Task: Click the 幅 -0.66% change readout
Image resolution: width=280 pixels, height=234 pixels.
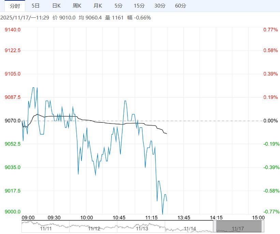Action: (139, 18)
